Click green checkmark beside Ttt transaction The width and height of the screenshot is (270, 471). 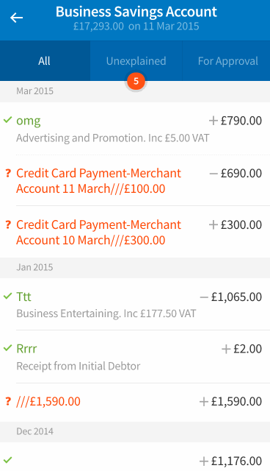8,297
